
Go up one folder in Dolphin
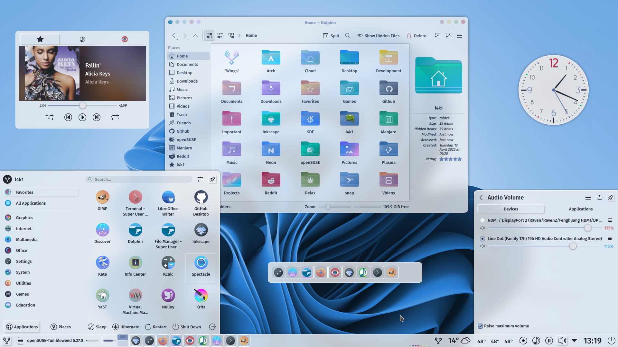(x=195, y=36)
